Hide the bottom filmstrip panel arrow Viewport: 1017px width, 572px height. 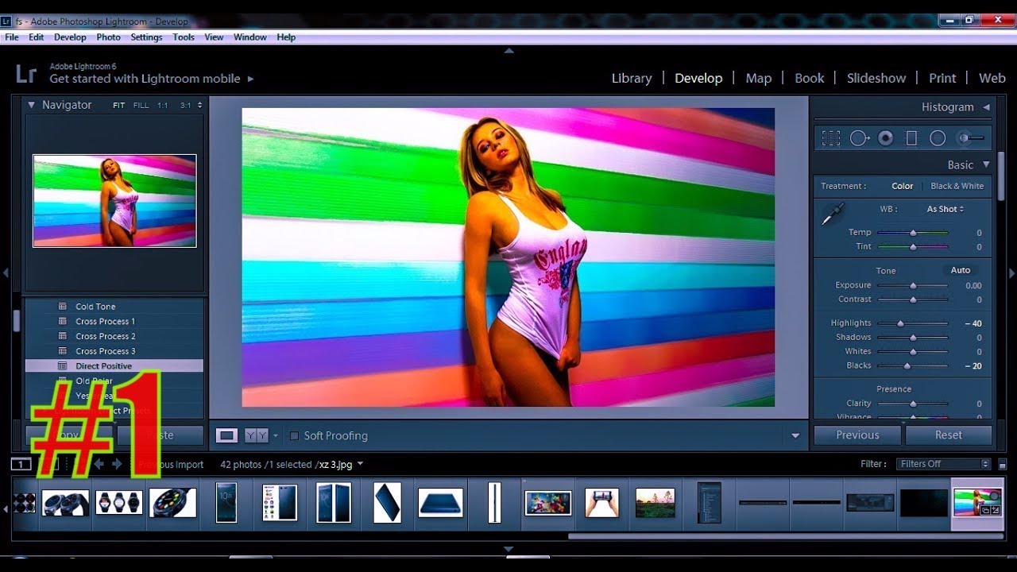pyautogui.click(x=508, y=549)
